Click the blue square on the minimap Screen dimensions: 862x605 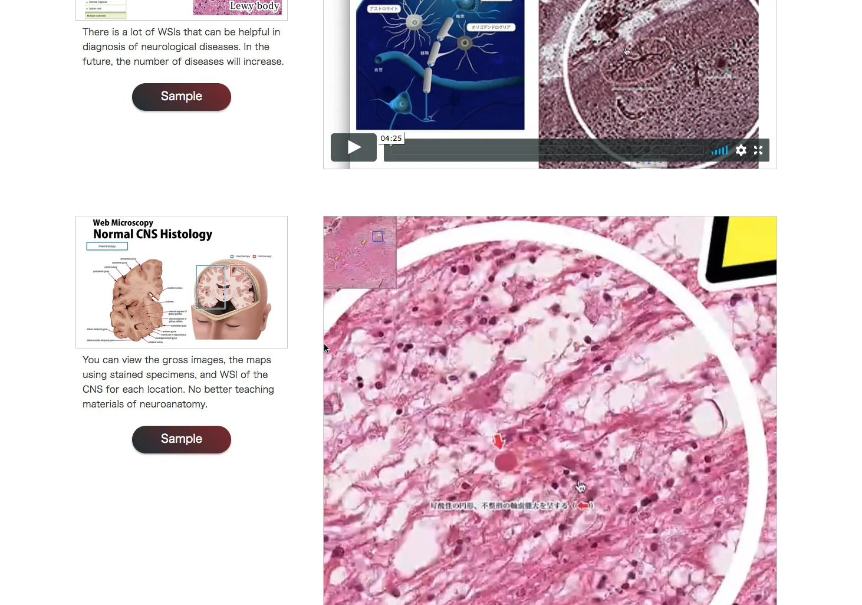click(378, 236)
